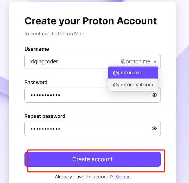This screenshot has height=183, width=189.
Task: Click the Already have an account? text
Action: coord(84,177)
